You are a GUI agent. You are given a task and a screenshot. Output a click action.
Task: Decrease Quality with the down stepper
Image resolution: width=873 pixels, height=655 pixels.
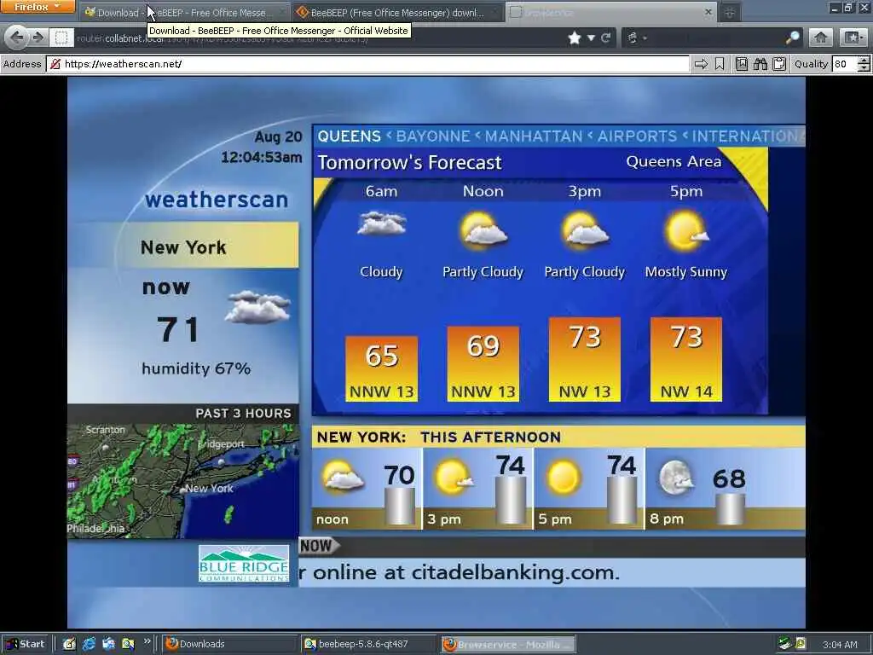(x=864, y=68)
